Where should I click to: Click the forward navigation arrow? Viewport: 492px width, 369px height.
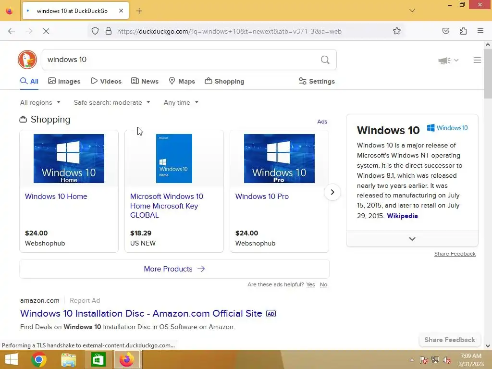point(29,31)
